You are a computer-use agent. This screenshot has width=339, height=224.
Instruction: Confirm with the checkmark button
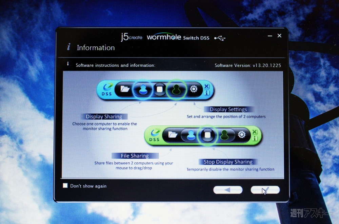[265, 190]
